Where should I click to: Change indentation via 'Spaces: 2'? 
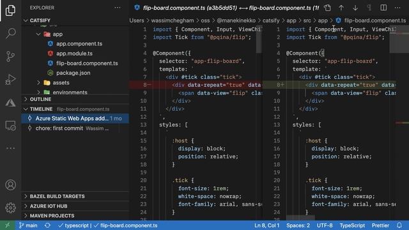pyautogui.click(x=298, y=226)
